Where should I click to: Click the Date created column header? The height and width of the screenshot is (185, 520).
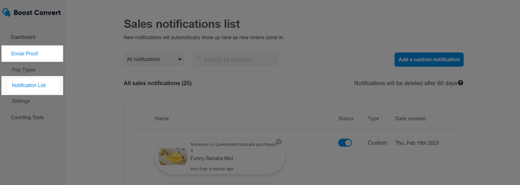click(x=410, y=119)
